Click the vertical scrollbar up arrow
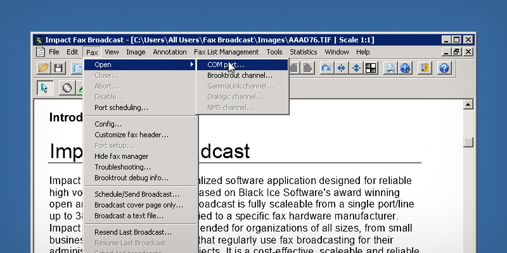This screenshot has height=253, width=507. (468, 104)
